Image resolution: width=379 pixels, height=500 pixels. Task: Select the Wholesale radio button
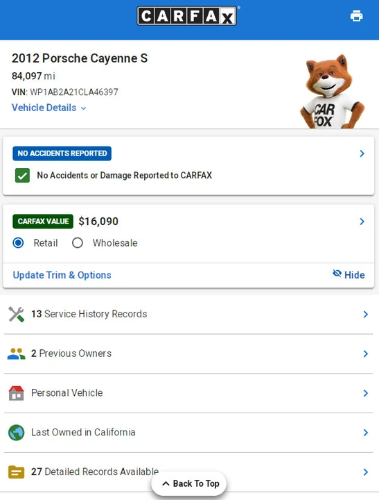pos(78,243)
